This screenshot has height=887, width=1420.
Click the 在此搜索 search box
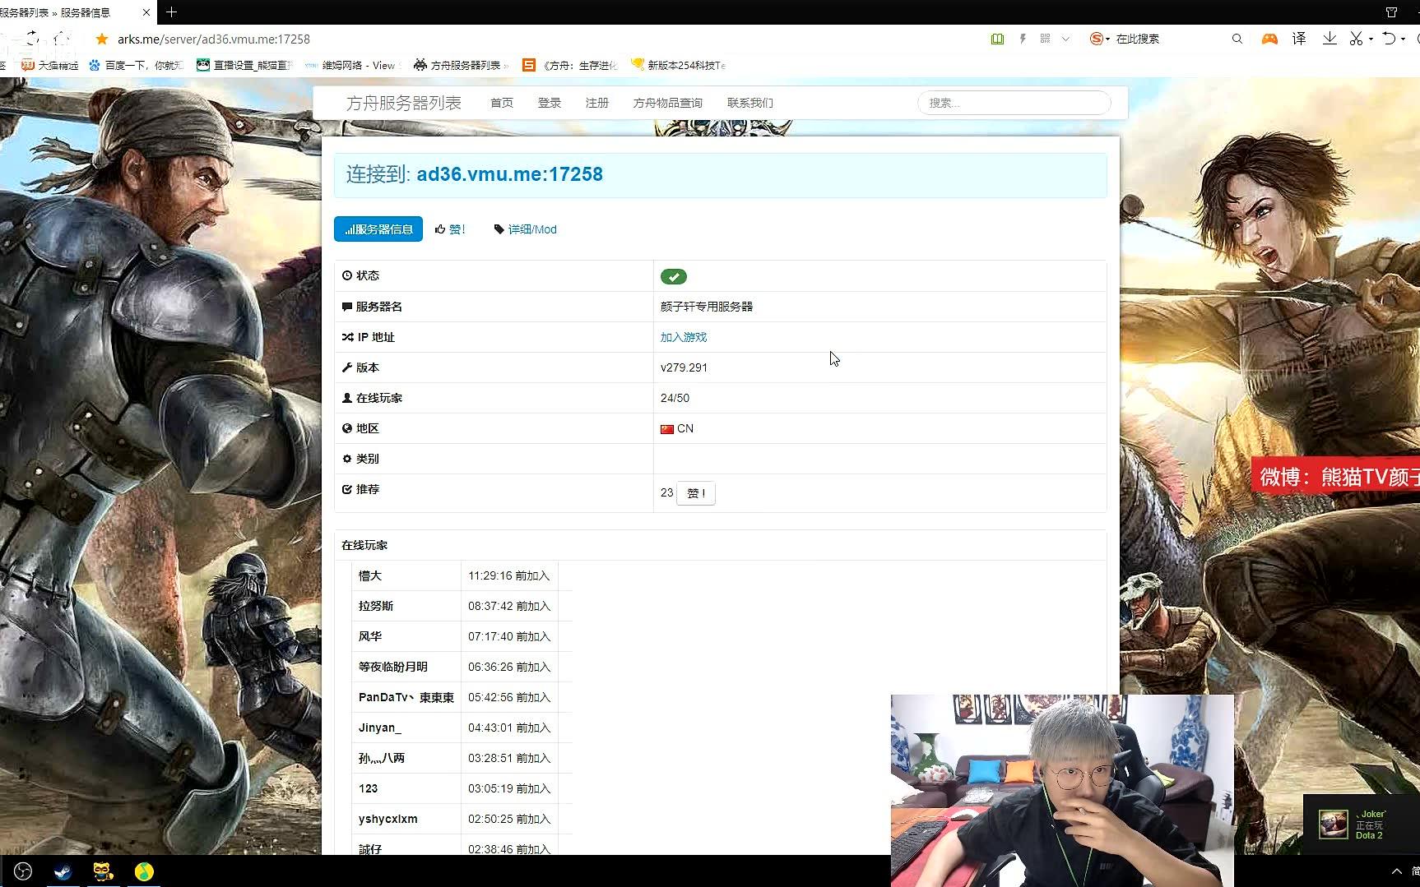coord(1168,39)
